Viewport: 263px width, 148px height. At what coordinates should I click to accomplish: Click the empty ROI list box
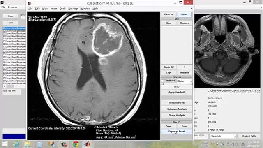tap(175, 45)
